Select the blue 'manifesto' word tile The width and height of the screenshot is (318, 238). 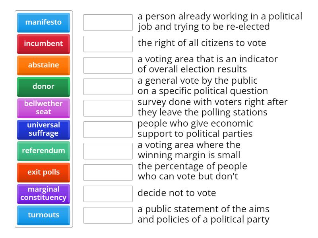pyautogui.click(x=43, y=23)
